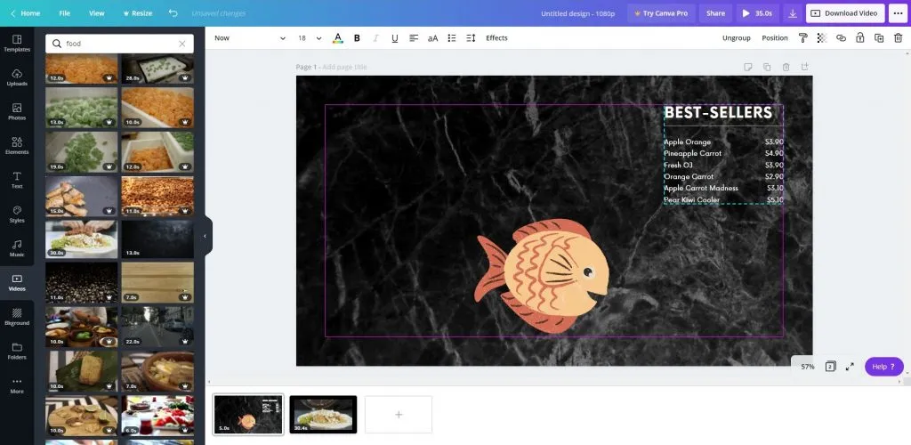Add notes to Page 1
911x445 pixels.
tap(747, 67)
